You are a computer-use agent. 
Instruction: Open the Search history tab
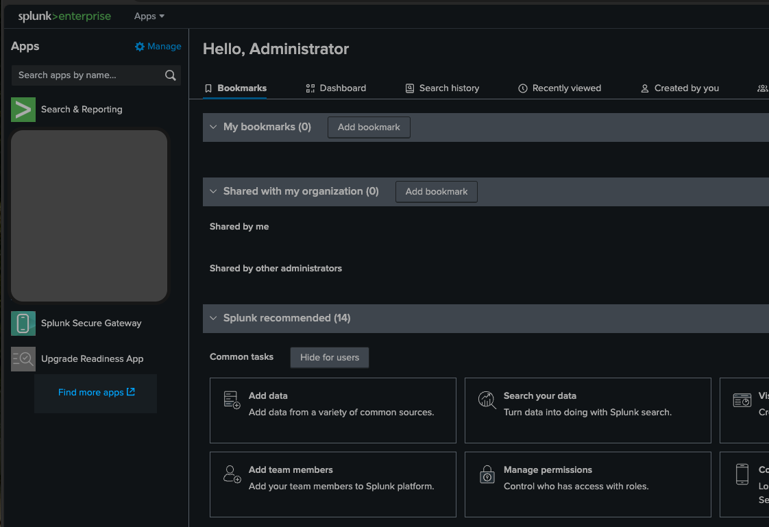[x=442, y=88]
